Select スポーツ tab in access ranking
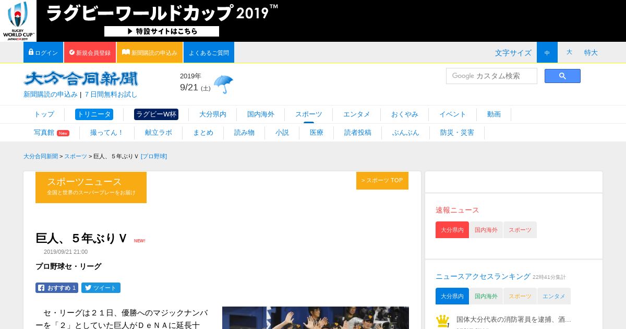The height and width of the screenshot is (329, 626). click(x=520, y=296)
